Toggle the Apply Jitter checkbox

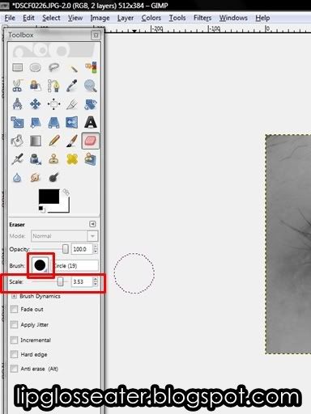pos(14,324)
